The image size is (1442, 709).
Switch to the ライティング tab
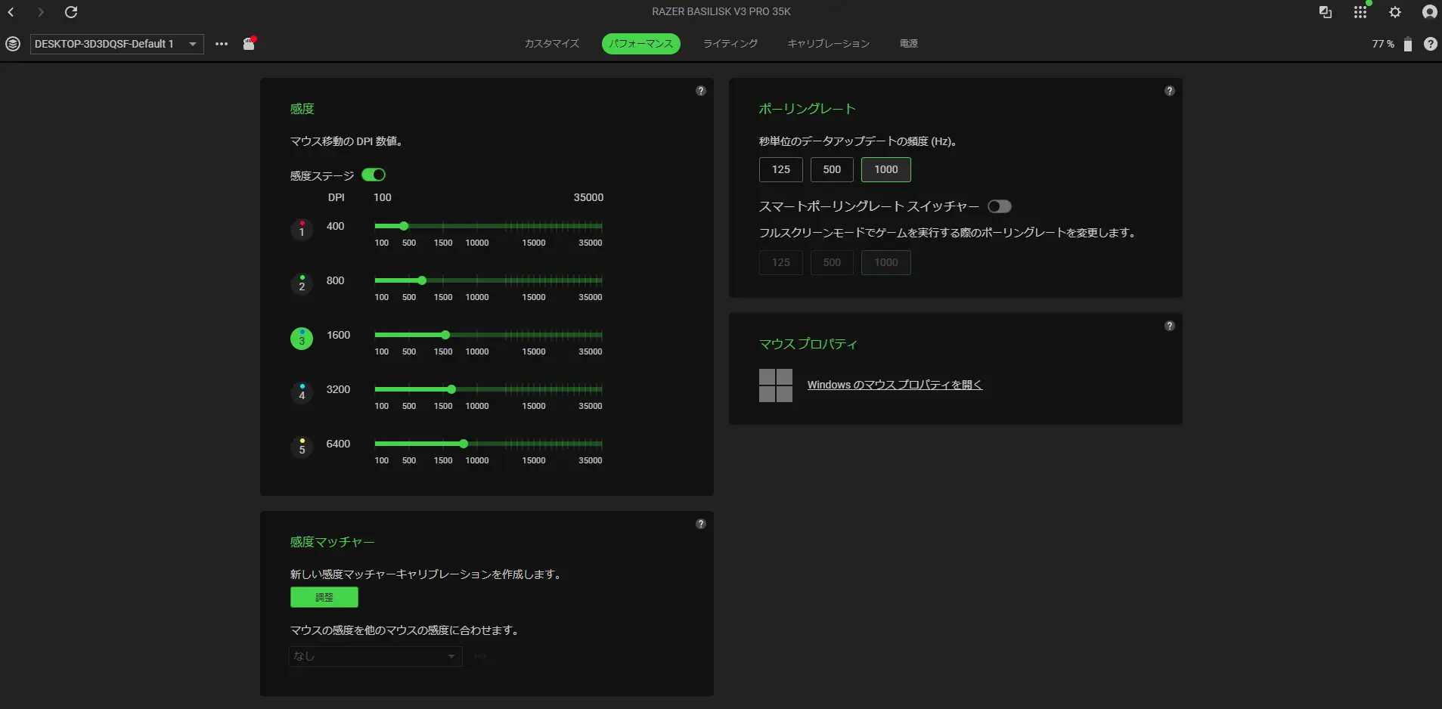(x=730, y=44)
